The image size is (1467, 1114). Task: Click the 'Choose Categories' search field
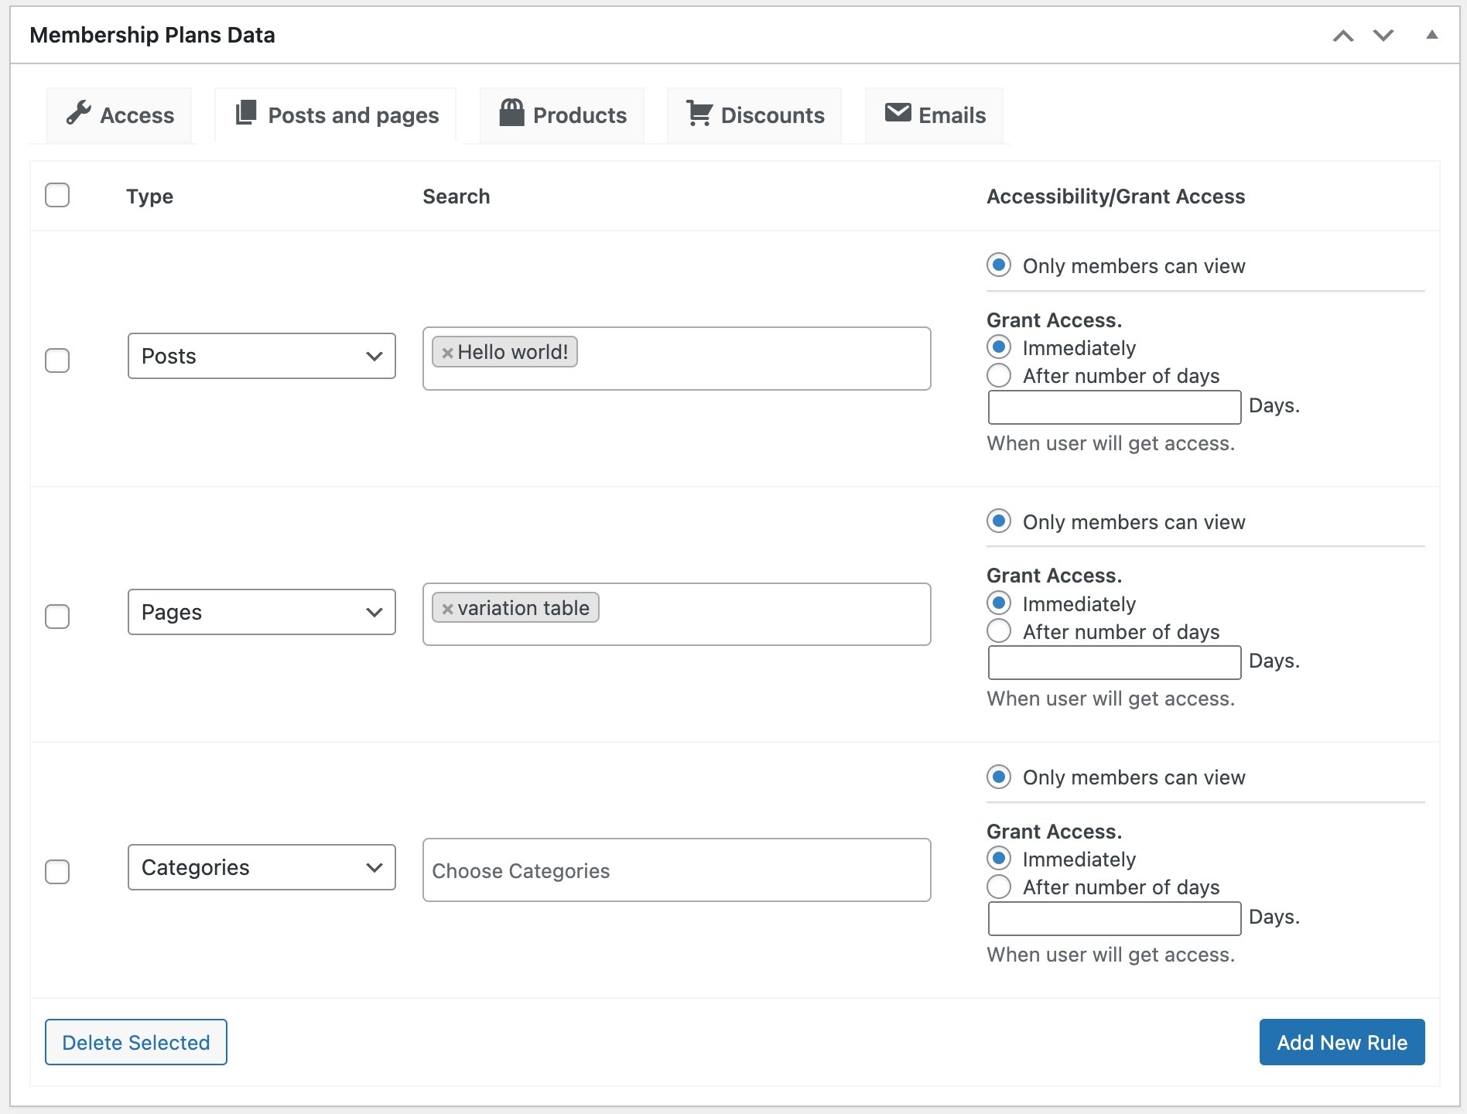(x=677, y=870)
